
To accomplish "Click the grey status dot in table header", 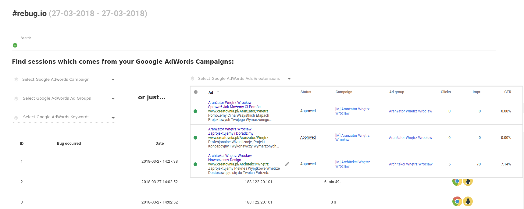I will [x=196, y=92].
